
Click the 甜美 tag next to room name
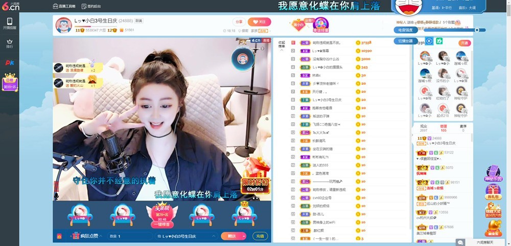(139, 21)
